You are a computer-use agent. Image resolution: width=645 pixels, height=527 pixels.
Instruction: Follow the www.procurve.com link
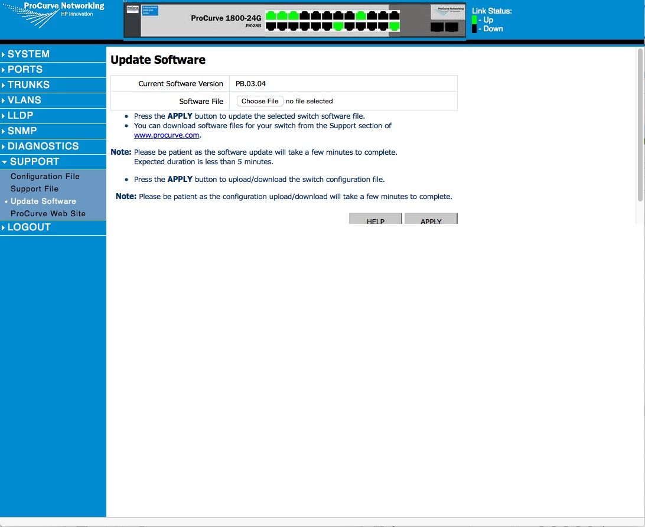pyautogui.click(x=167, y=135)
